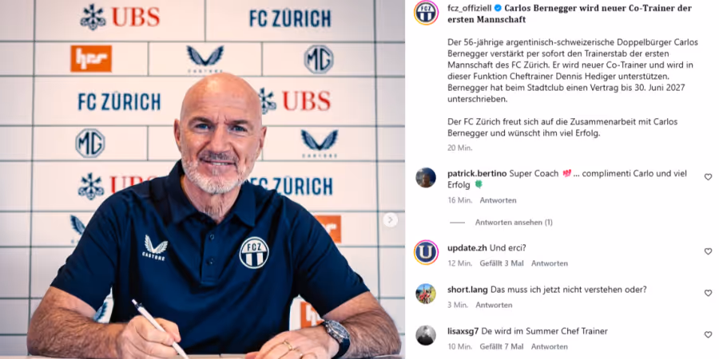The height and width of the screenshot is (359, 719).
Task: Like update.zh's comment with the heart
Action: pyautogui.click(x=708, y=251)
